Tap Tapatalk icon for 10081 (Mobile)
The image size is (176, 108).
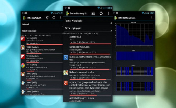click(23, 48)
